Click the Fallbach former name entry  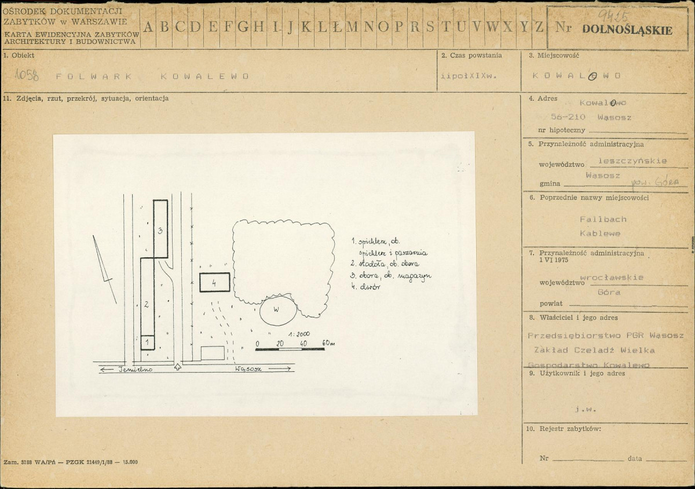pyautogui.click(x=603, y=220)
